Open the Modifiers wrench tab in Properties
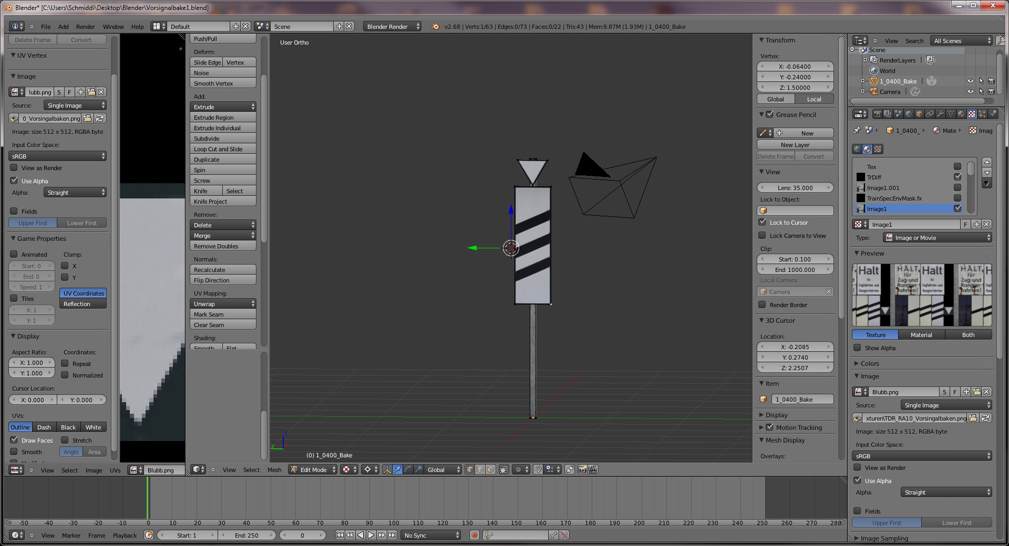The width and height of the screenshot is (1009, 546). (940, 114)
